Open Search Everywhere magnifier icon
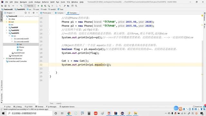206x116 pixels. [76, 6]
